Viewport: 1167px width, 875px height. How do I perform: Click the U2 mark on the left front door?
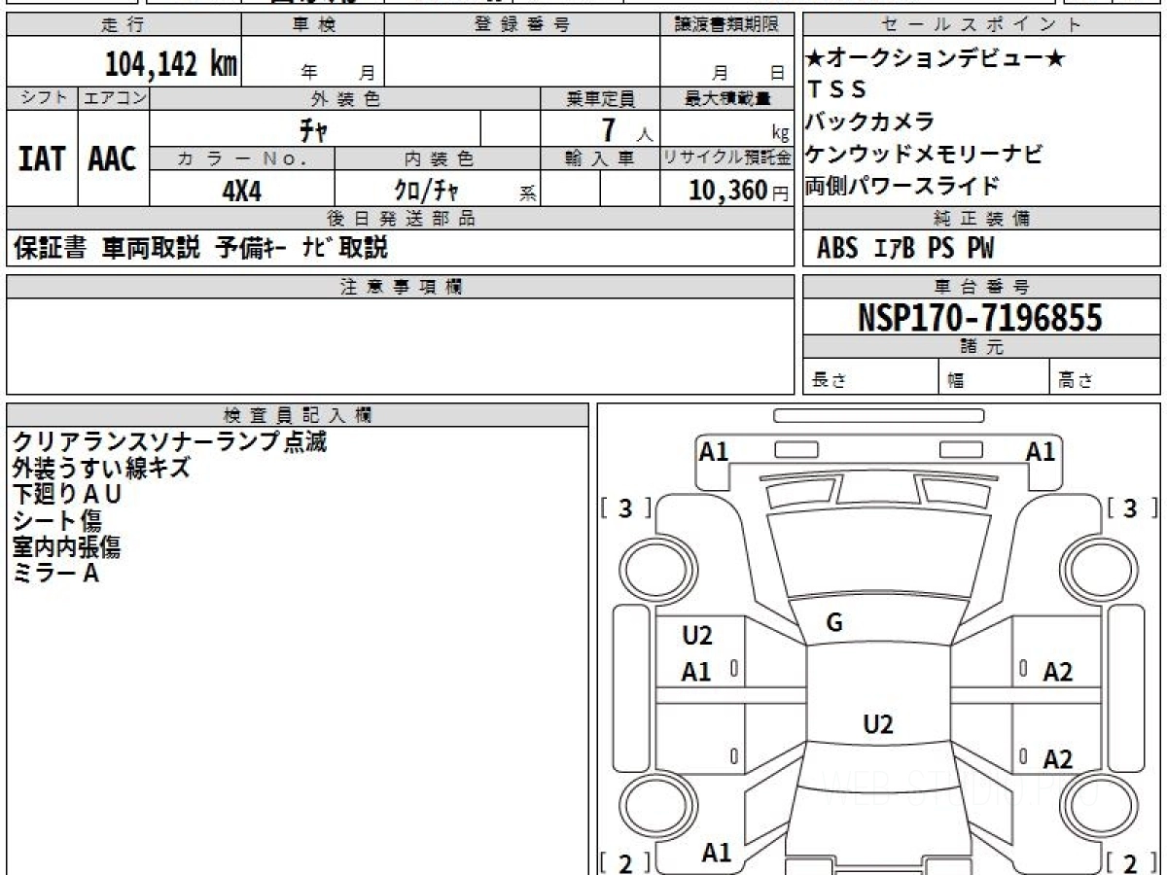(696, 637)
